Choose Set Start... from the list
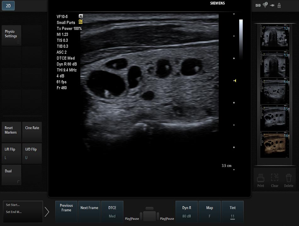 tap(13, 205)
